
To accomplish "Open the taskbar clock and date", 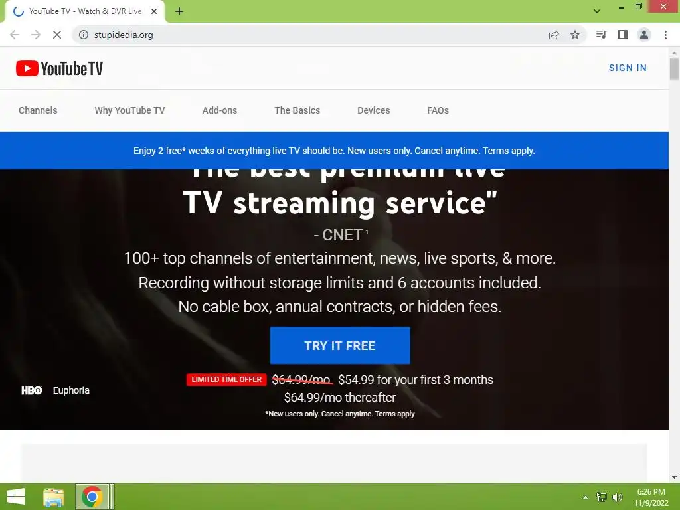I will (x=651, y=497).
